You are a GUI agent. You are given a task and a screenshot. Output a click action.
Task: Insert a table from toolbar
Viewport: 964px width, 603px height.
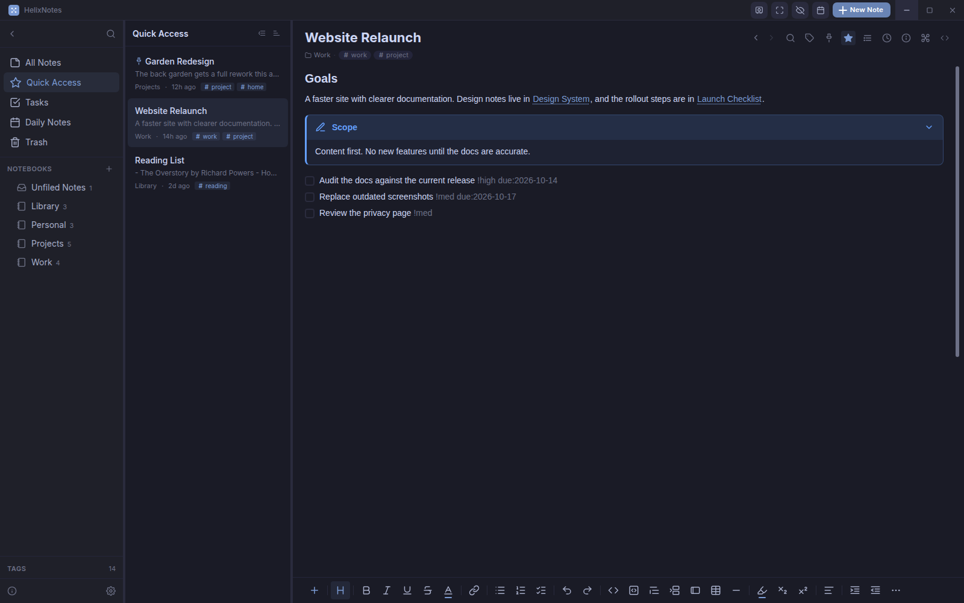(716, 590)
